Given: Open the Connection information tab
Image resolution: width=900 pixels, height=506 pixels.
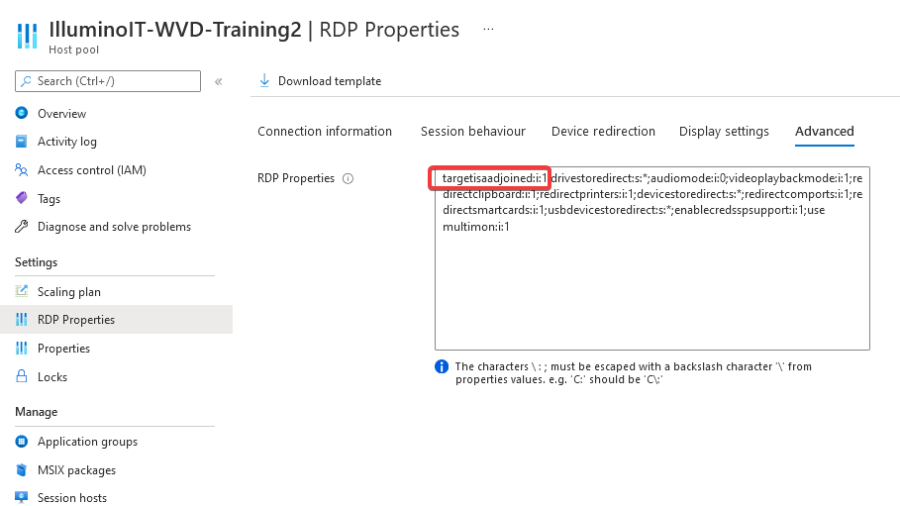Looking at the screenshot, I should click(x=325, y=131).
